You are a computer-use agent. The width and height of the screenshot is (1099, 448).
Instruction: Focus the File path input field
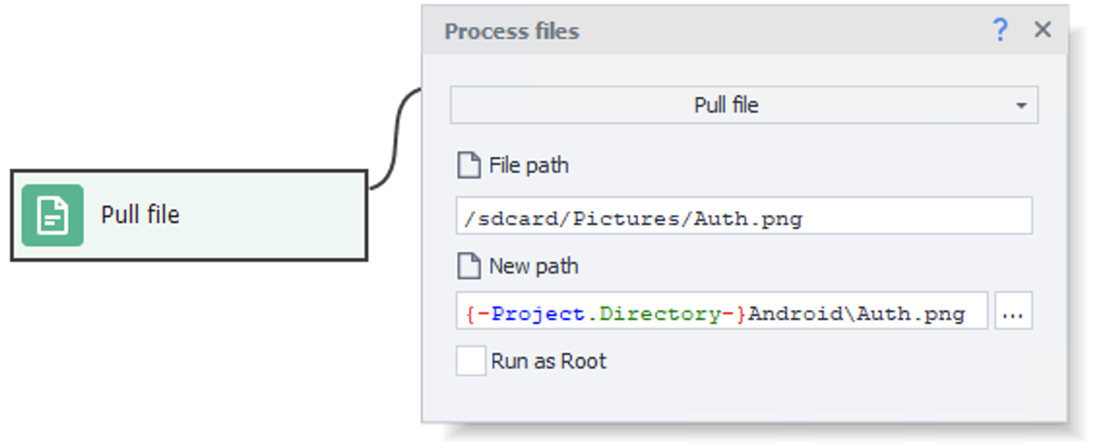742,216
